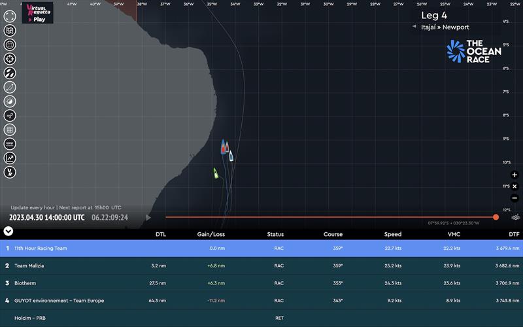Click the Course column header
523x327 pixels.
[333, 234]
